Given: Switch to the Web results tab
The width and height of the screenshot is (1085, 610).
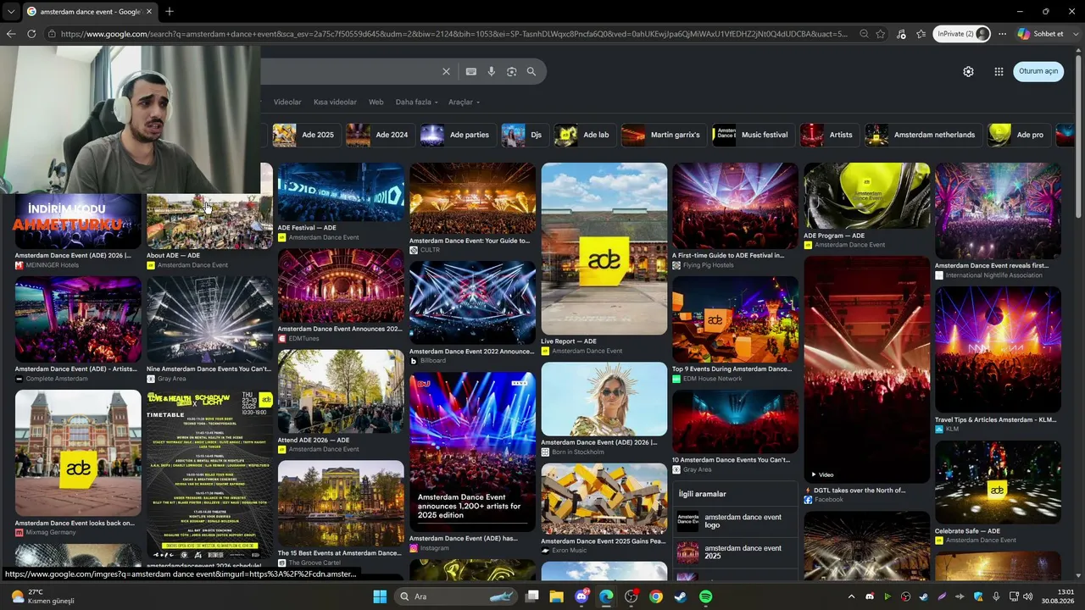Looking at the screenshot, I should pos(376,103).
